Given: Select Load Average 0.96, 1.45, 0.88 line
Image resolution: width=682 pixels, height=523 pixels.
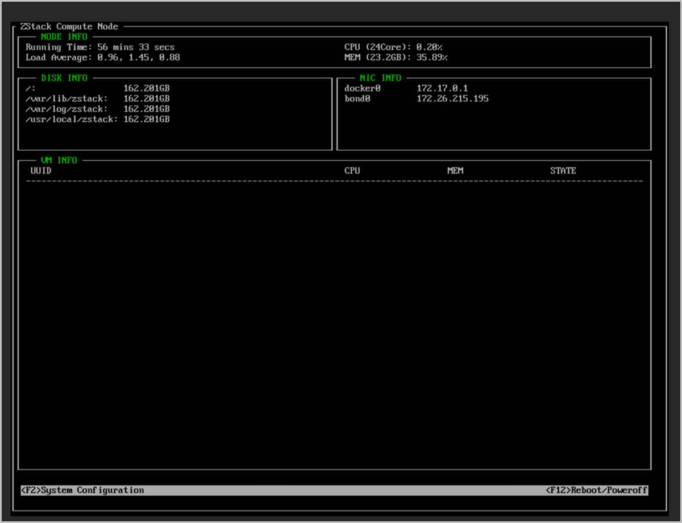Looking at the screenshot, I should (x=103, y=57).
